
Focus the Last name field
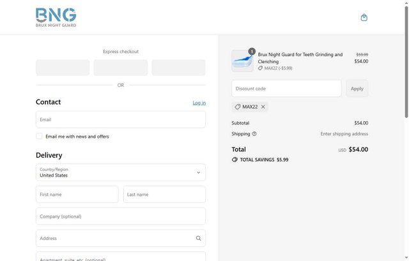point(164,195)
